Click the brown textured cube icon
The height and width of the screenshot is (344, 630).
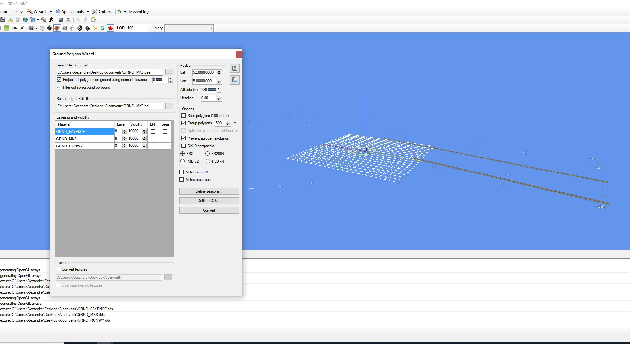[x=57, y=28]
